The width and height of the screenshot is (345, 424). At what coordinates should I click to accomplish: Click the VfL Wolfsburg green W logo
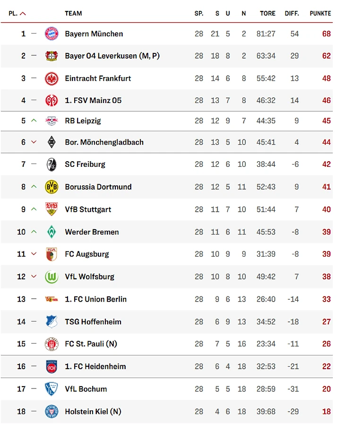pyautogui.click(x=52, y=277)
